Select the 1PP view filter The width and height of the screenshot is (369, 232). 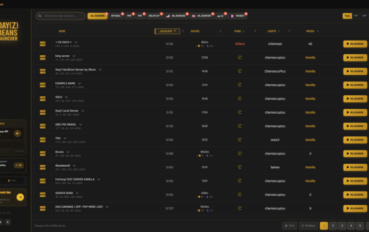point(356,16)
